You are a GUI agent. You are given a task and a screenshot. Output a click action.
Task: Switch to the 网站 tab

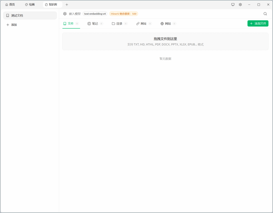(168, 24)
